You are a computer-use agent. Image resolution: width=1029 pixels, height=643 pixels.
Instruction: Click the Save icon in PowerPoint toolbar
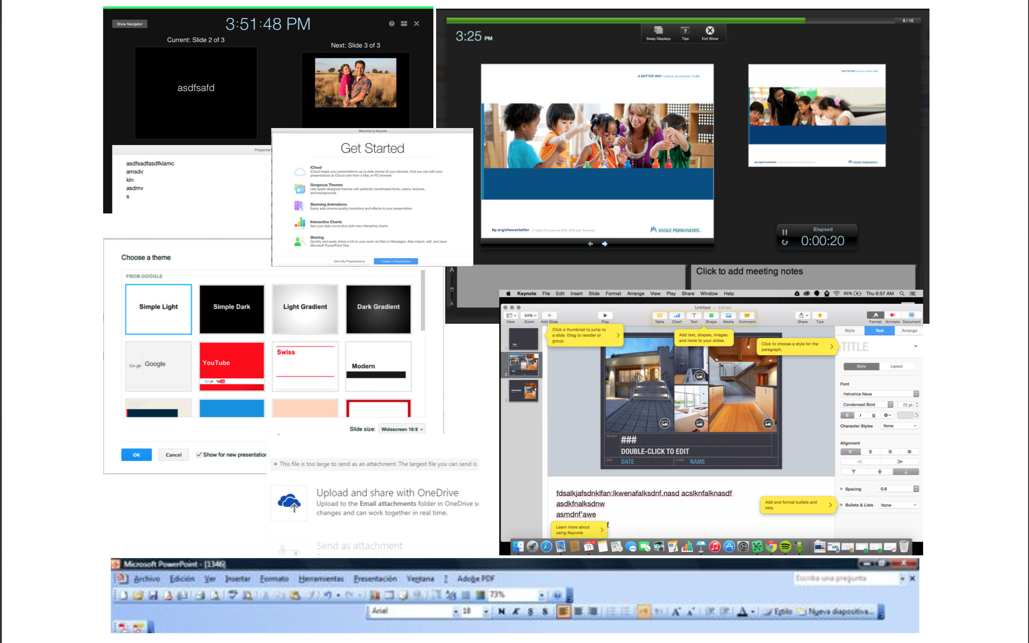pos(153,595)
